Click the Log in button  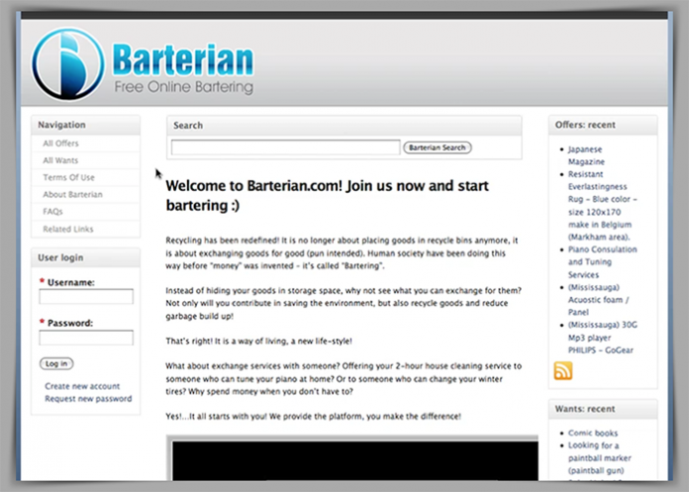(x=56, y=363)
